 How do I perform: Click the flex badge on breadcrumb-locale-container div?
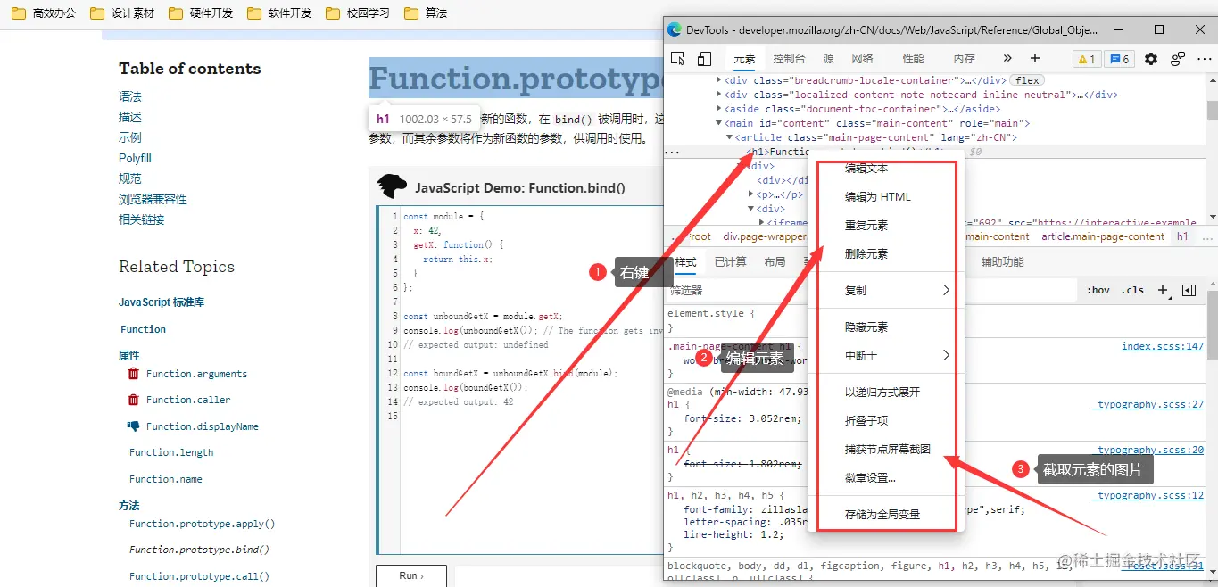1027,80
